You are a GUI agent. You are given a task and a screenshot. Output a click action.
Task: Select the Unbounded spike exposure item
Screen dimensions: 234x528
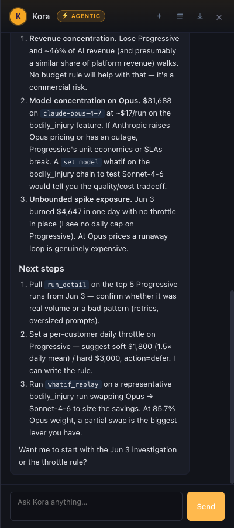[x=104, y=224]
